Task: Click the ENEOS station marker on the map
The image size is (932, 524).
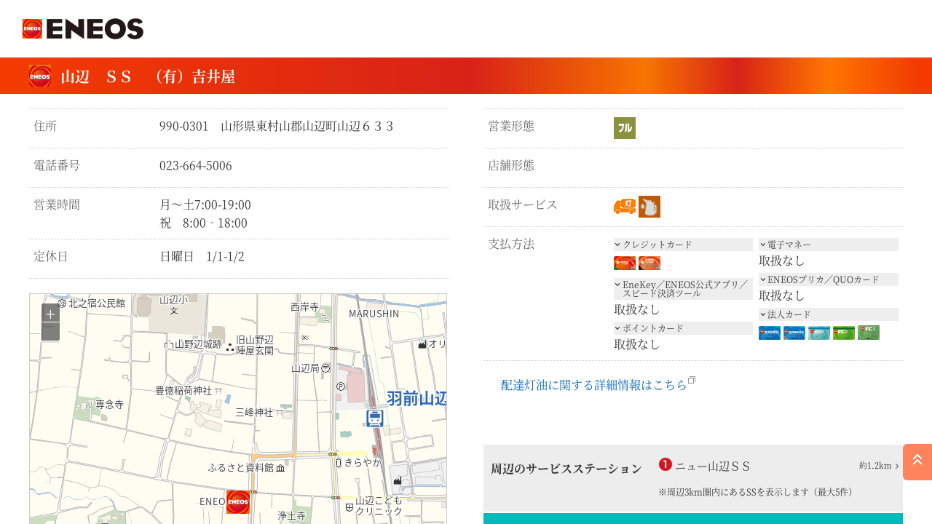Action: pyautogui.click(x=238, y=501)
